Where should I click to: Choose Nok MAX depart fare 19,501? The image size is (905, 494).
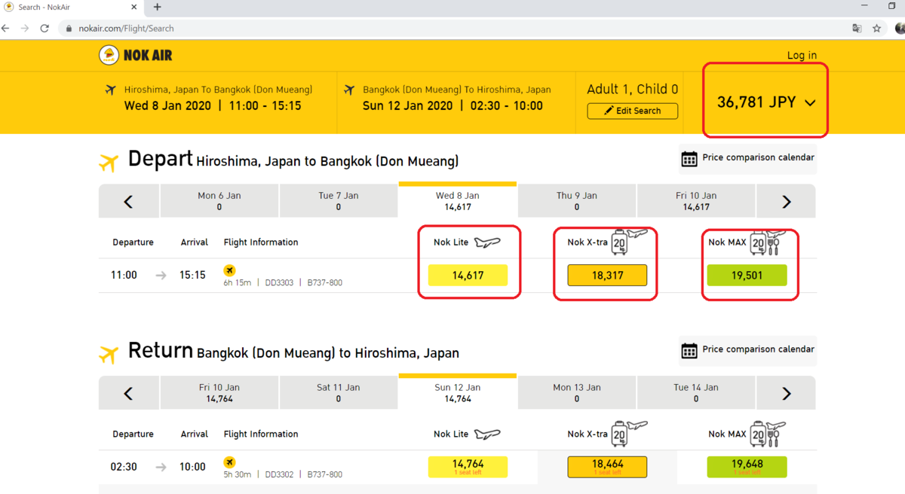pyautogui.click(x=747, y=276)
